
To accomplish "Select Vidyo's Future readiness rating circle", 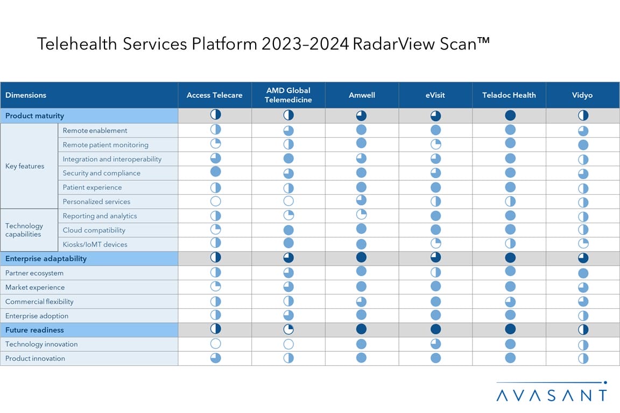I will [583, 329].
